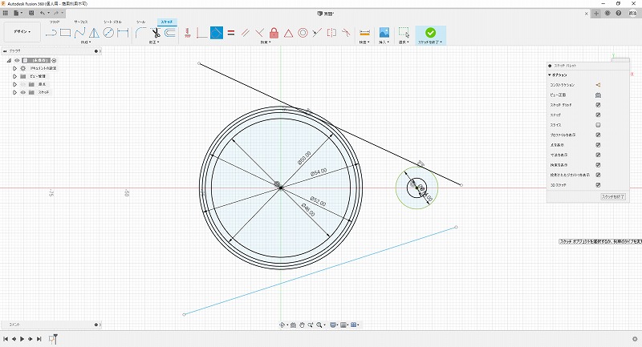Expand the ビュー管理 tree node

click(14, 76)
